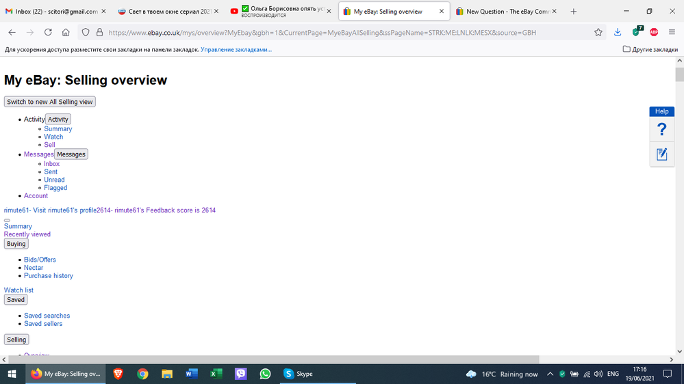The image size is (684, 384).
Task: Launch Google Chrome from taskbar
Action: 142,374
